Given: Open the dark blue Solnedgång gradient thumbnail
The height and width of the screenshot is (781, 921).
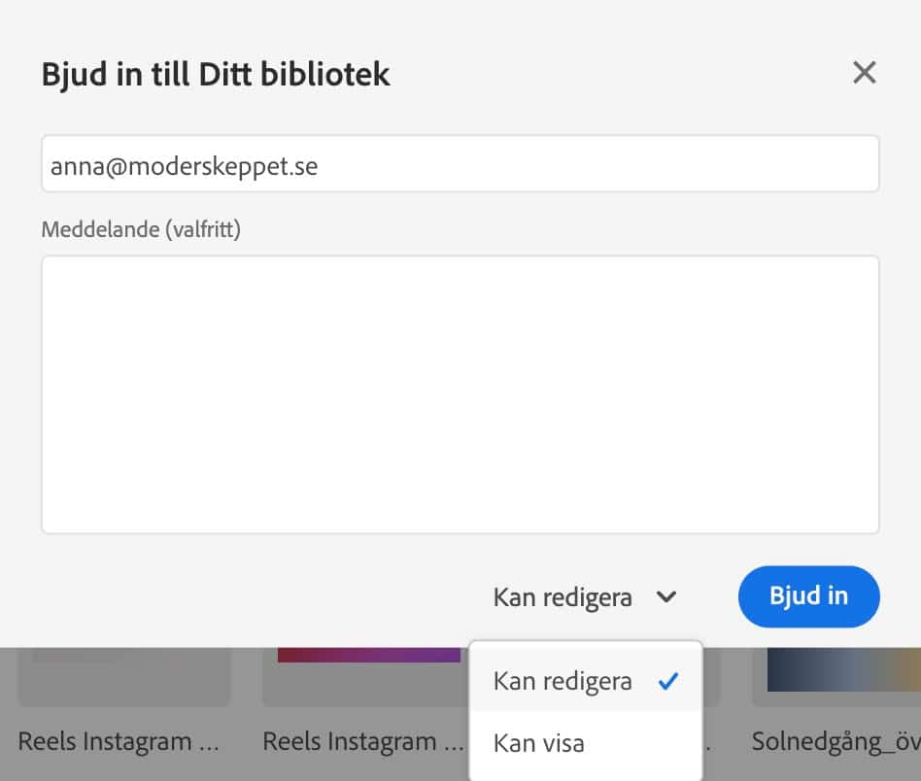Looking at the screenshot, I should (x=843, y=669).
